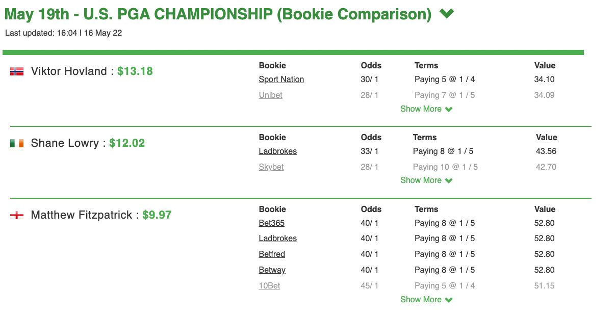
Task: Expand Show More under Matthew Fitzpatrick
Action: (x=426, y=300)
